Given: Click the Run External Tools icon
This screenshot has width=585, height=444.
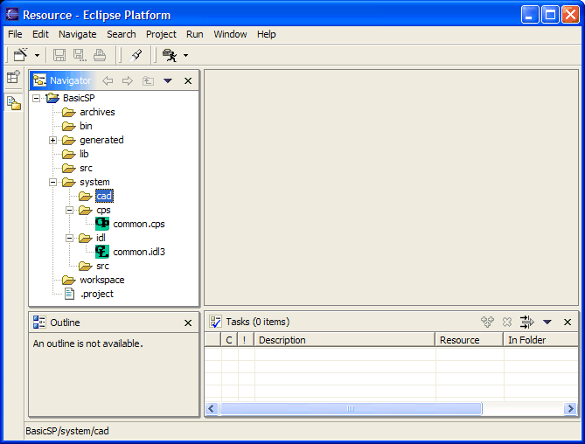Looking at the screenshot, I should pyautogui.click(x=170, y=55).
